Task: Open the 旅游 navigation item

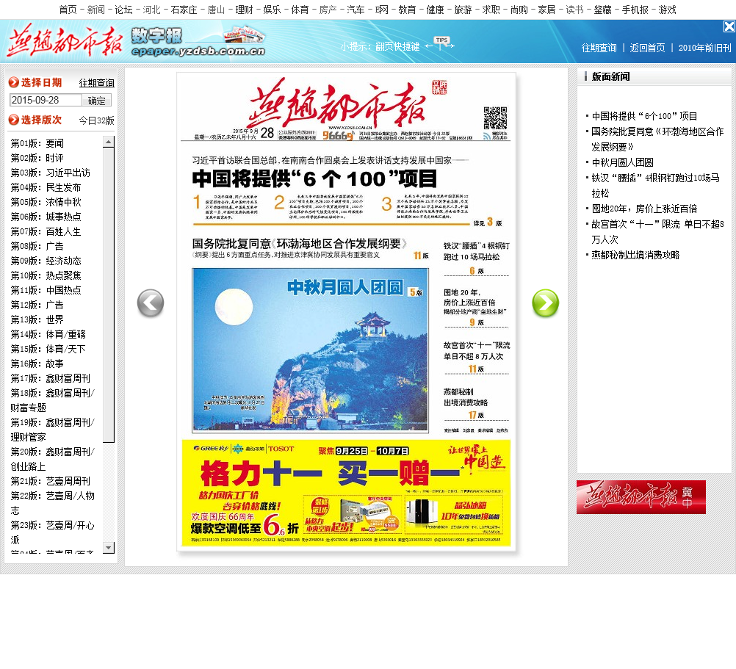Action: [x=463, y=10]
